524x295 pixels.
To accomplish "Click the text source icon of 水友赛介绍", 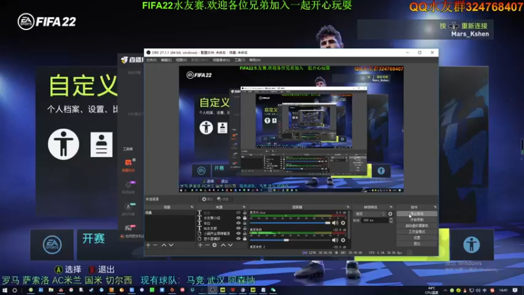I will click(200, 218).
